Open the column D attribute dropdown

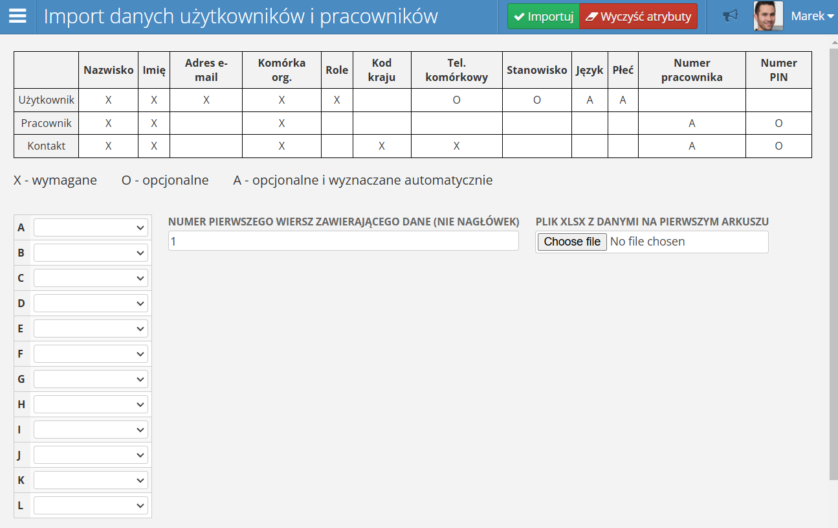click(91, 303)
